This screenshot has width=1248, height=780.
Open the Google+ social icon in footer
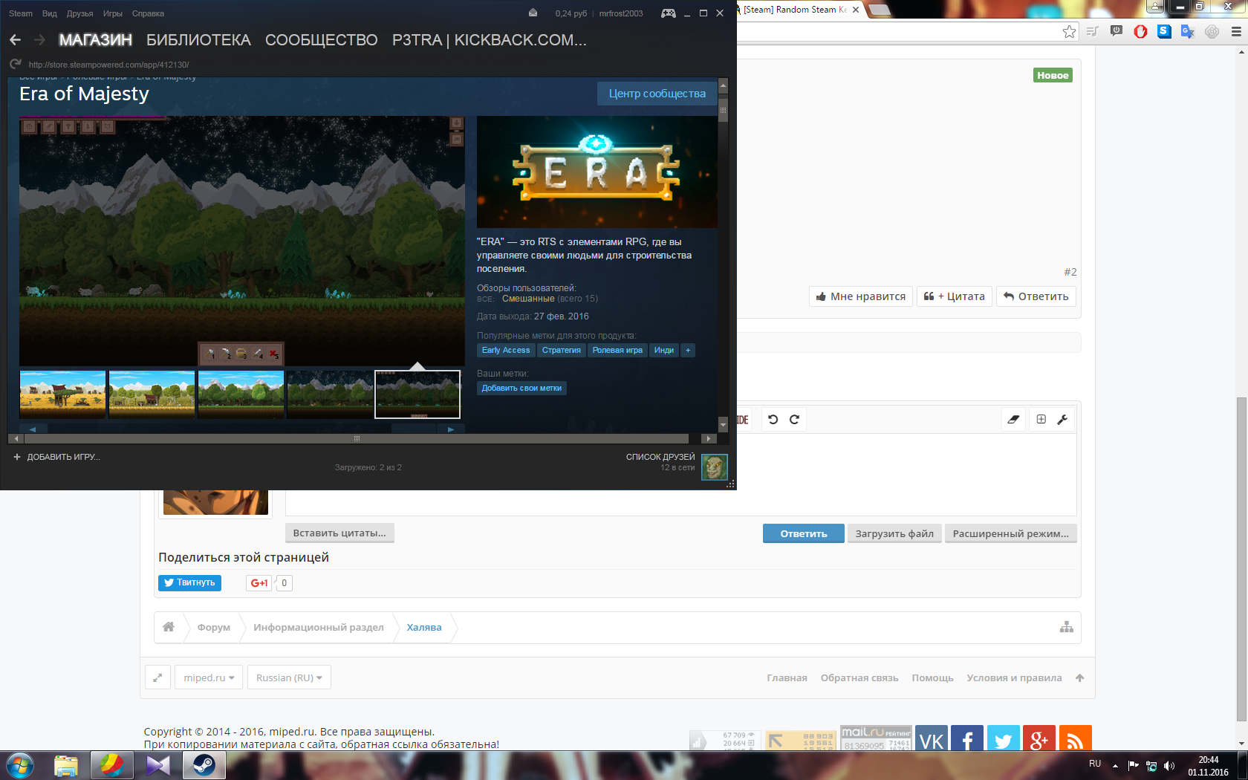pos(1039,739)
